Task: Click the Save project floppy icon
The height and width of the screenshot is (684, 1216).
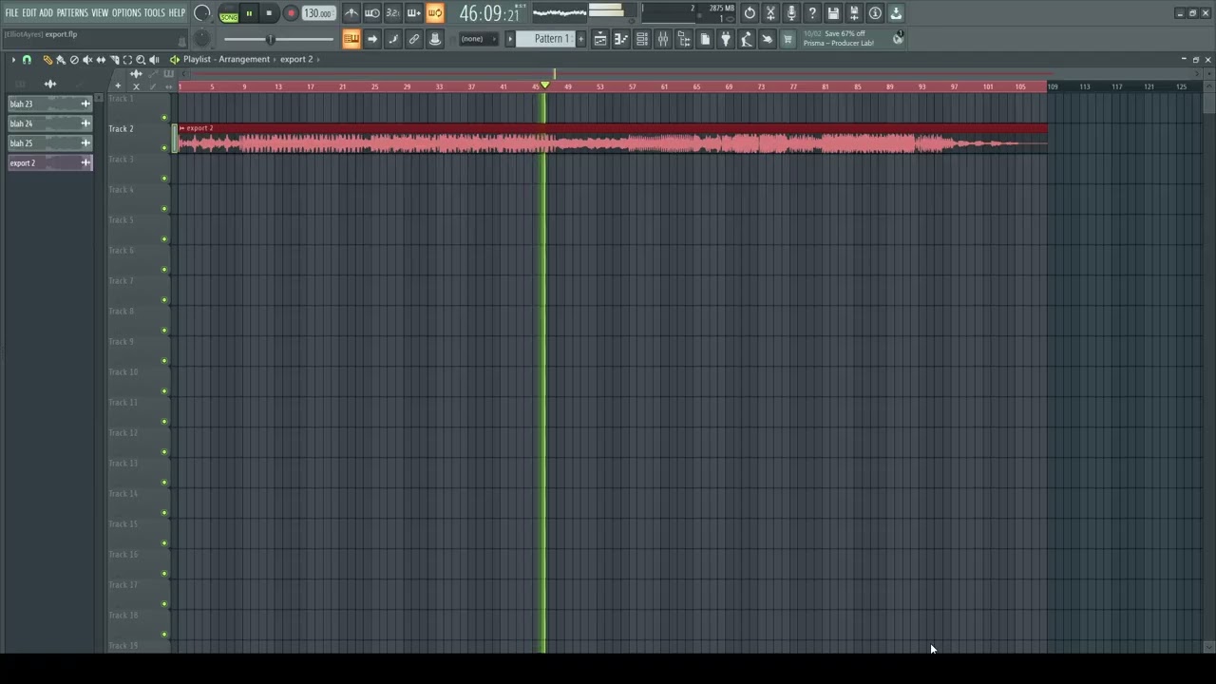Action: point(833,13)
